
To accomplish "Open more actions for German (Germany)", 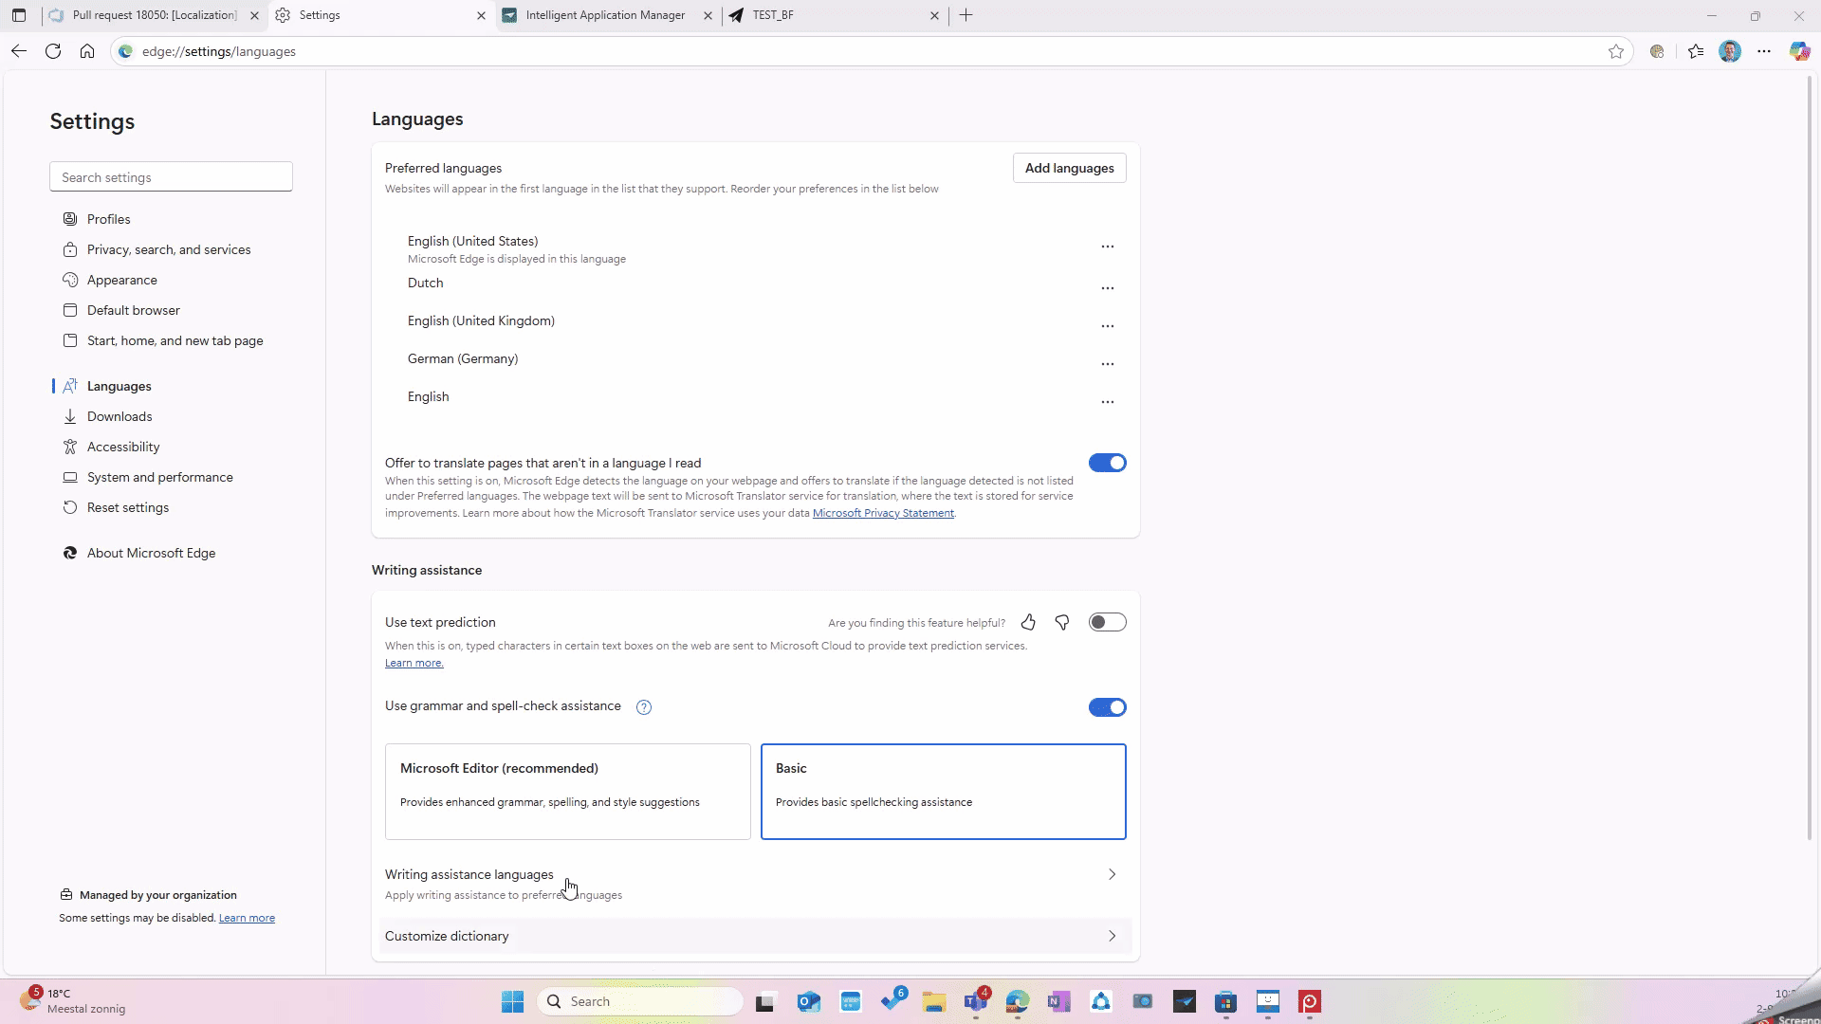I will (1107, 364).
